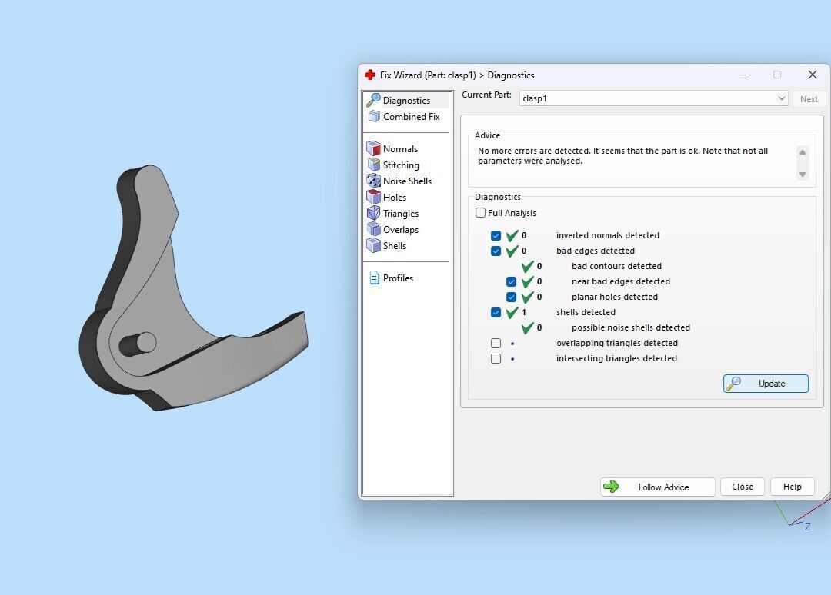831x595 pixels.
Task: Click 'bad contours detected' text
Action: point(616,266)
